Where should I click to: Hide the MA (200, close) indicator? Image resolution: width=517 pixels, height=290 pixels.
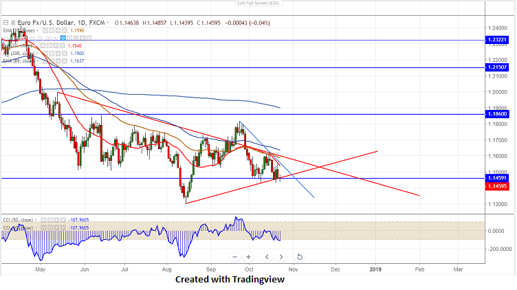click(x=45, y=54)
